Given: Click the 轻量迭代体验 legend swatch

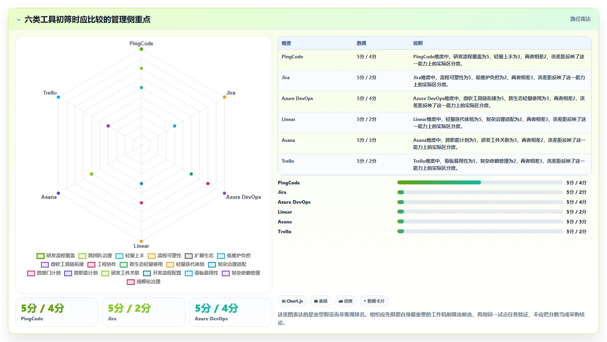Looking at the screenshot, I should coord(170,264).
